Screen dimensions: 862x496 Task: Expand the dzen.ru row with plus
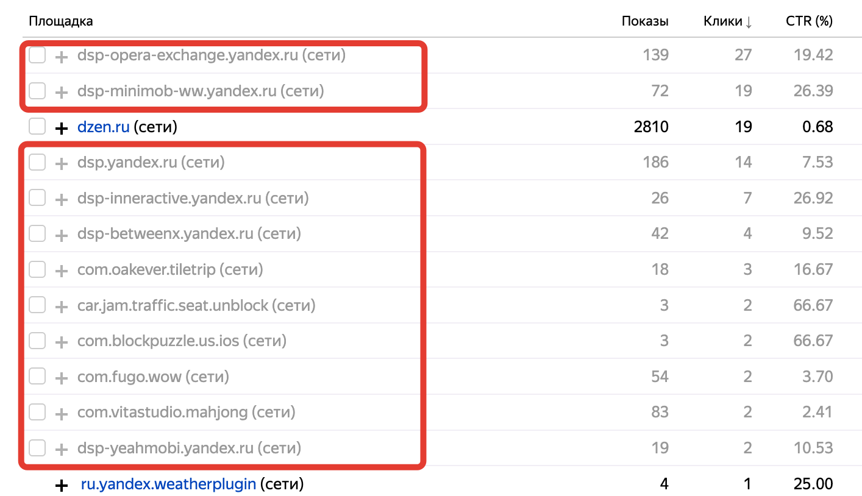pos(61,129)
